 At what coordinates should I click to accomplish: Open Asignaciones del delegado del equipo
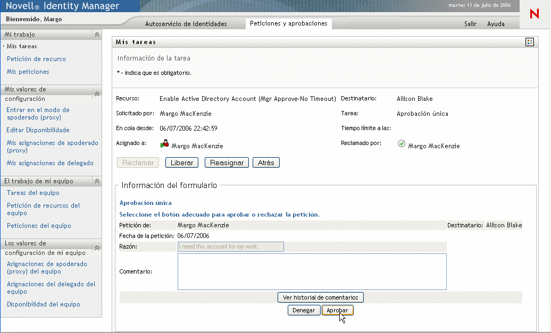(51, 288)
